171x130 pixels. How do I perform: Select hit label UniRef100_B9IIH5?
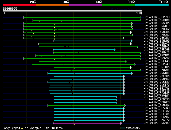(157, 67)
